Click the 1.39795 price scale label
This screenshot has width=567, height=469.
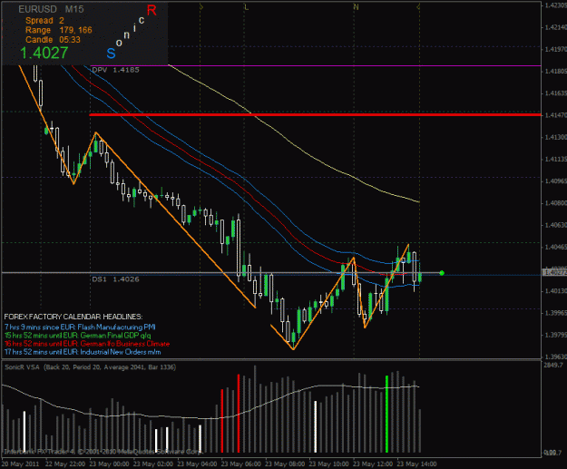[x=556, y=336]
